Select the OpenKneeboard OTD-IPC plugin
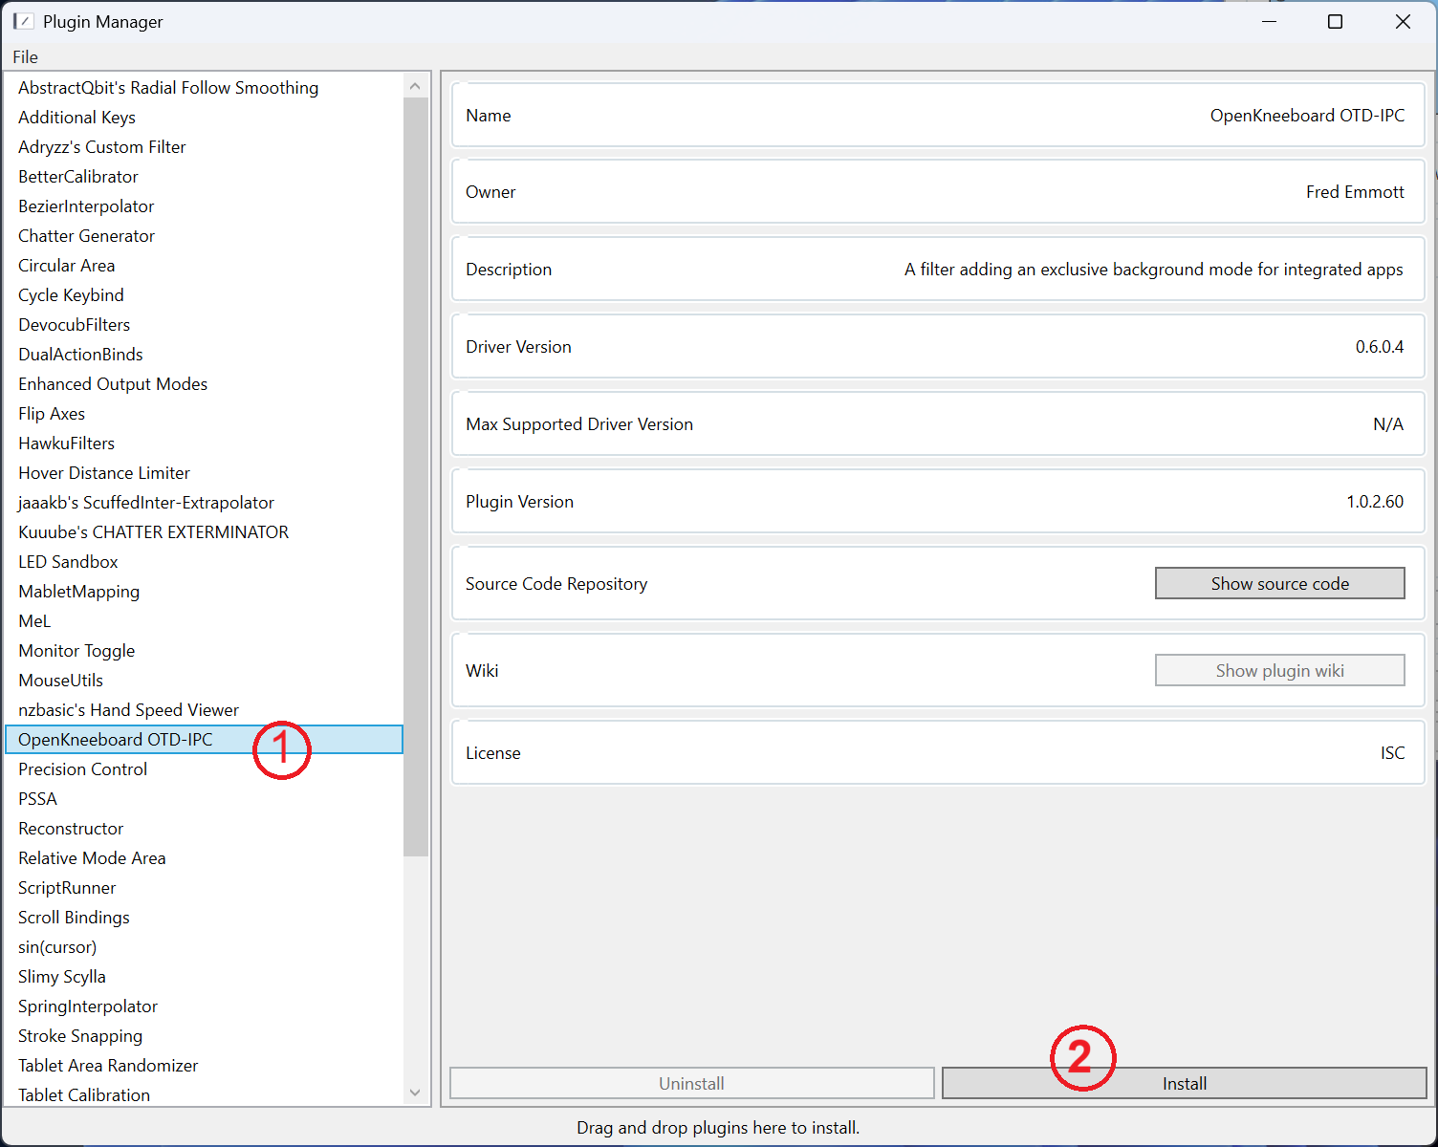 116,740
